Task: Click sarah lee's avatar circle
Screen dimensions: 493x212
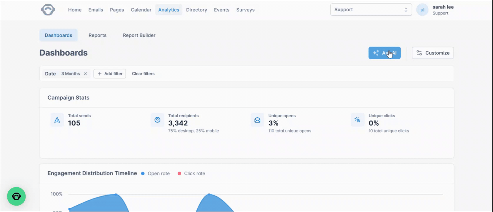Action: coord(422,10)
